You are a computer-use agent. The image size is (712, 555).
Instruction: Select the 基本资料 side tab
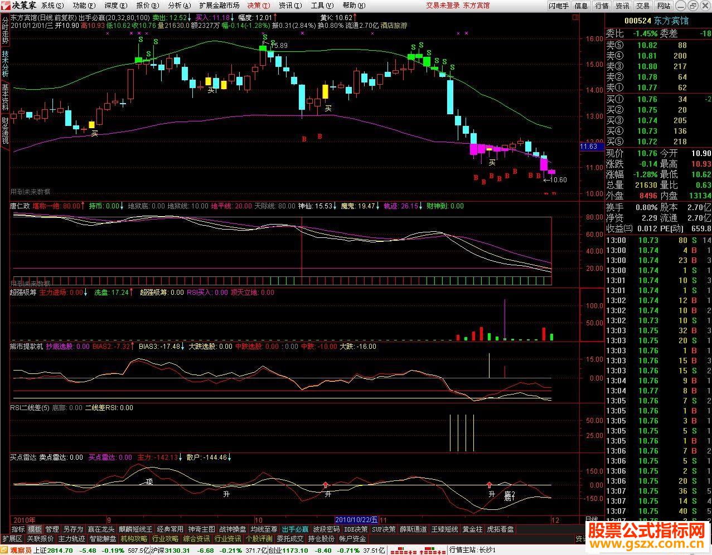point(5,97)
